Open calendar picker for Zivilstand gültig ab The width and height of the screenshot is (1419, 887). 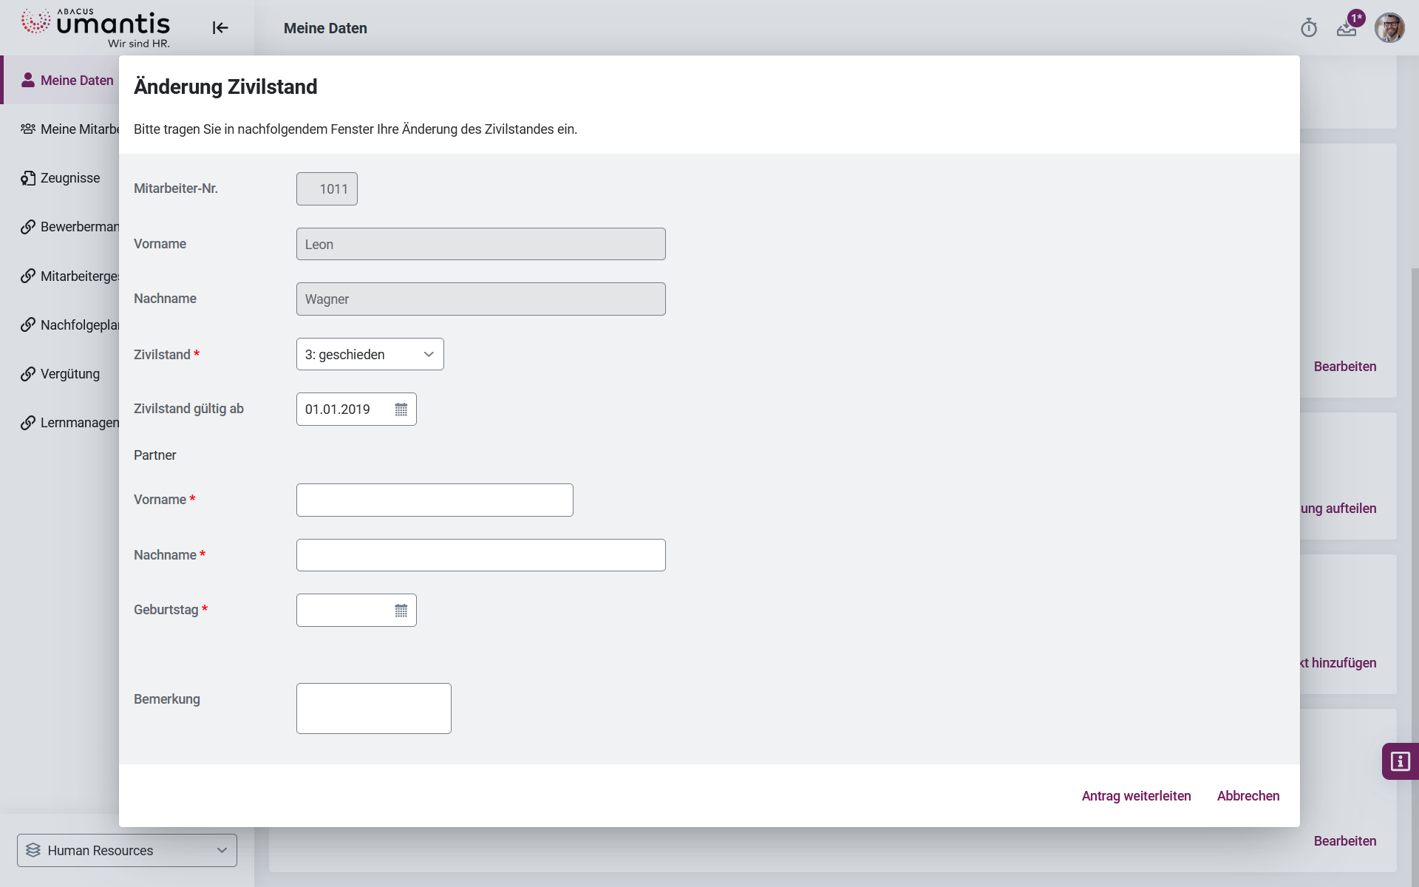point(401,409)
